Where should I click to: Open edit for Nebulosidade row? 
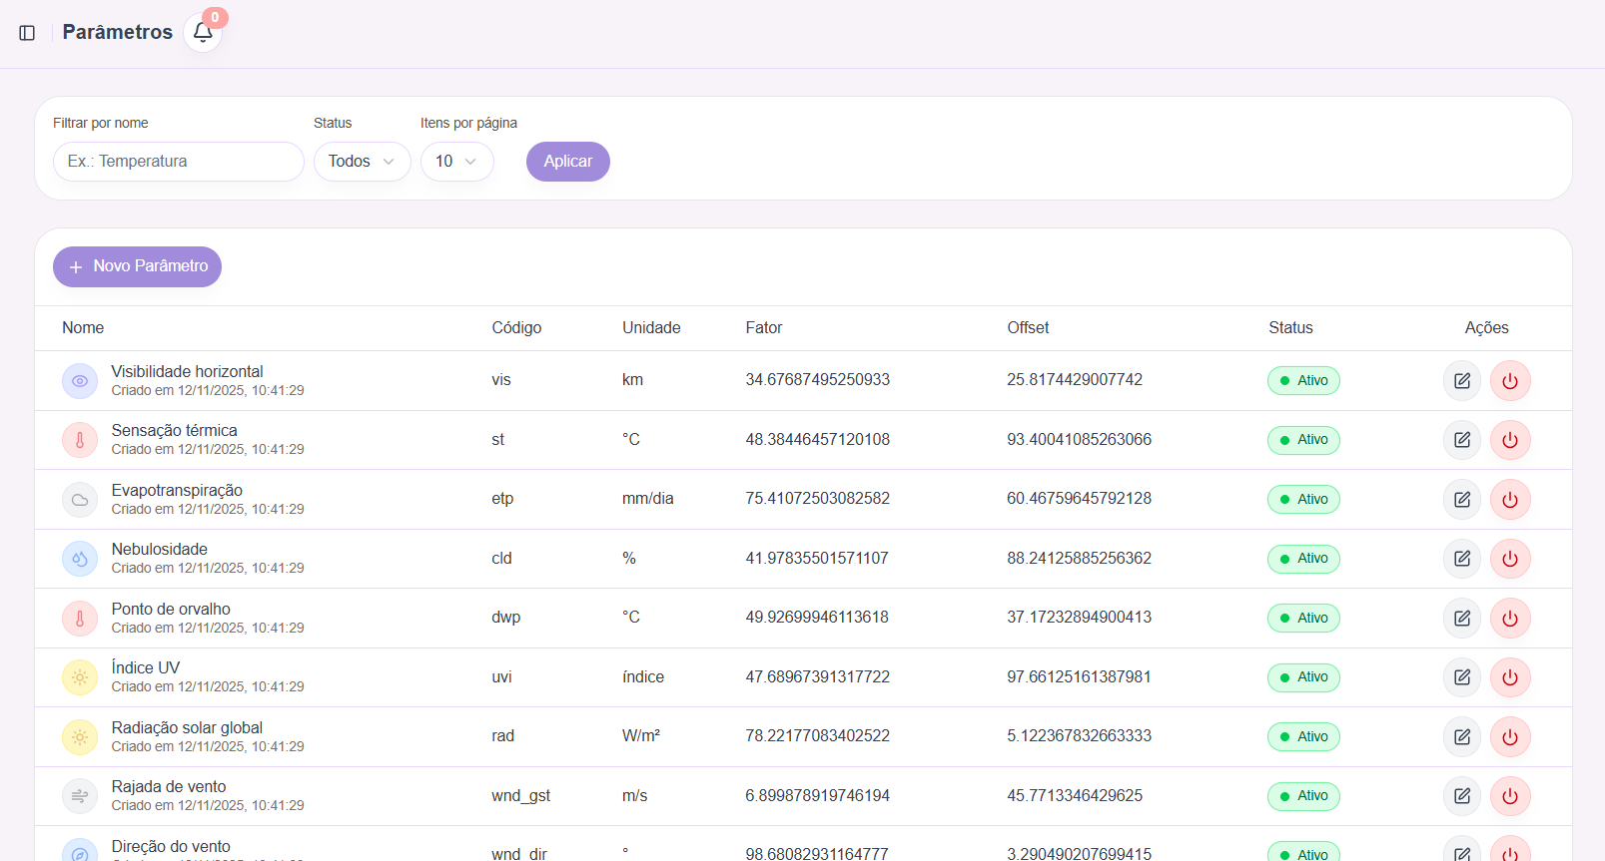(1461, 559)
